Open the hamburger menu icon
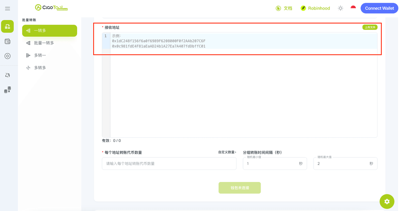401x211 pixels. click(x=7, y=8)
